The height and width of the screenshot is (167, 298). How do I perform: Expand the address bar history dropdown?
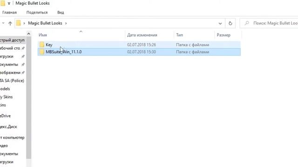220,24
